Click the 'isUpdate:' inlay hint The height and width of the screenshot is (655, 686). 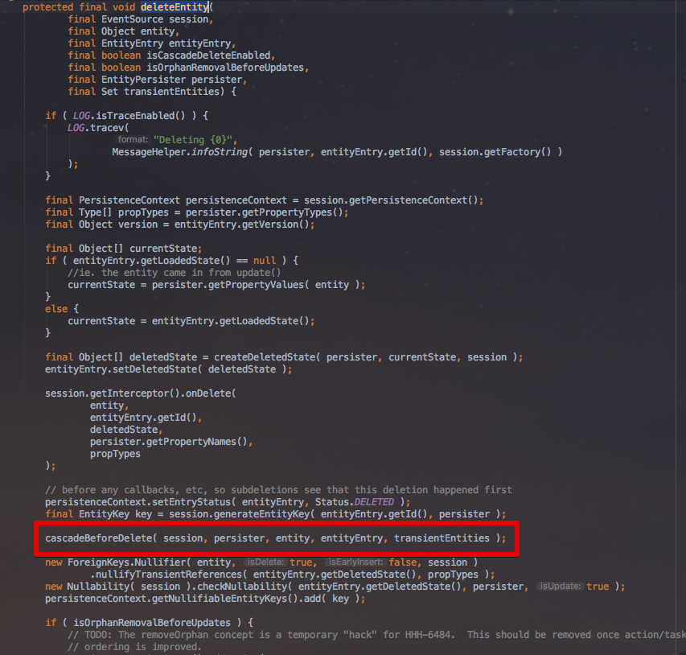click(560, 587)
